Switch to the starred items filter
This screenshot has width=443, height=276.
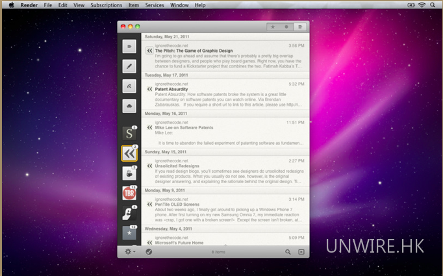click(x=273, y=27)
